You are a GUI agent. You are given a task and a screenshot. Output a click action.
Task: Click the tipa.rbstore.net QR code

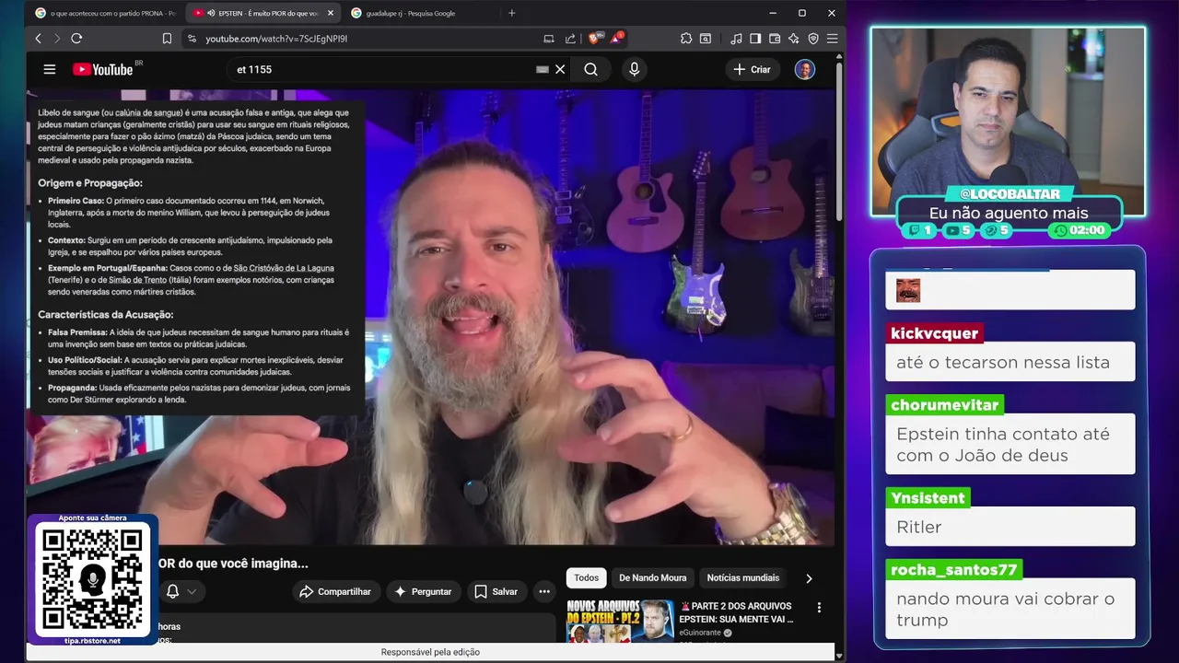pyautogui.click(x=92, y=580)
